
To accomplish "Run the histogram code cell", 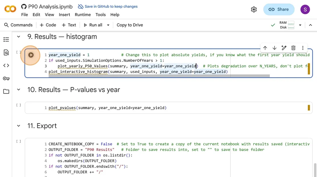I will coord(31,55).
